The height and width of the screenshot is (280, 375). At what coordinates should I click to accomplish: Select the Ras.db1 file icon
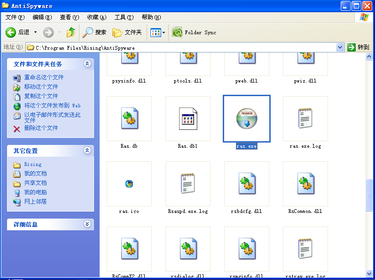click(188, 118)
